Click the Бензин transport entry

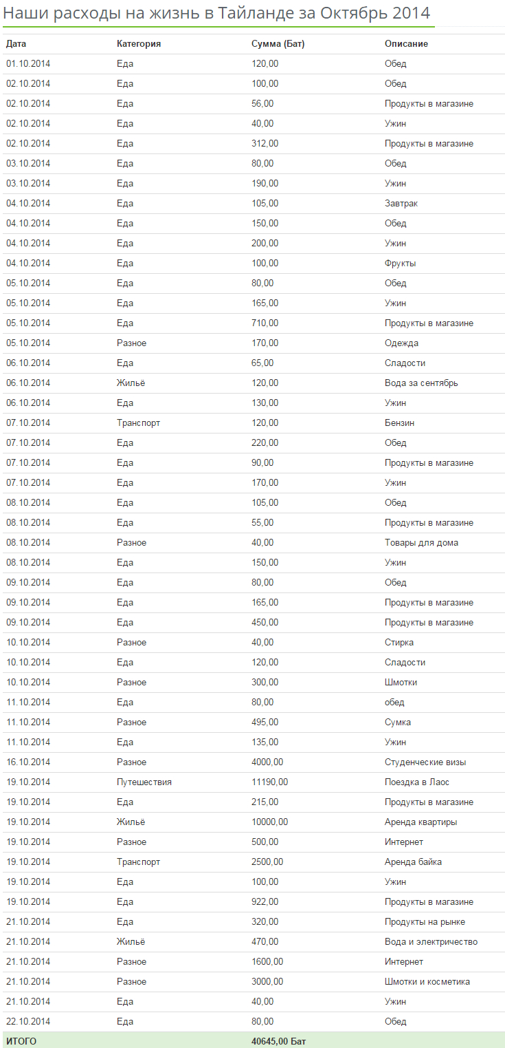point(399,423)
